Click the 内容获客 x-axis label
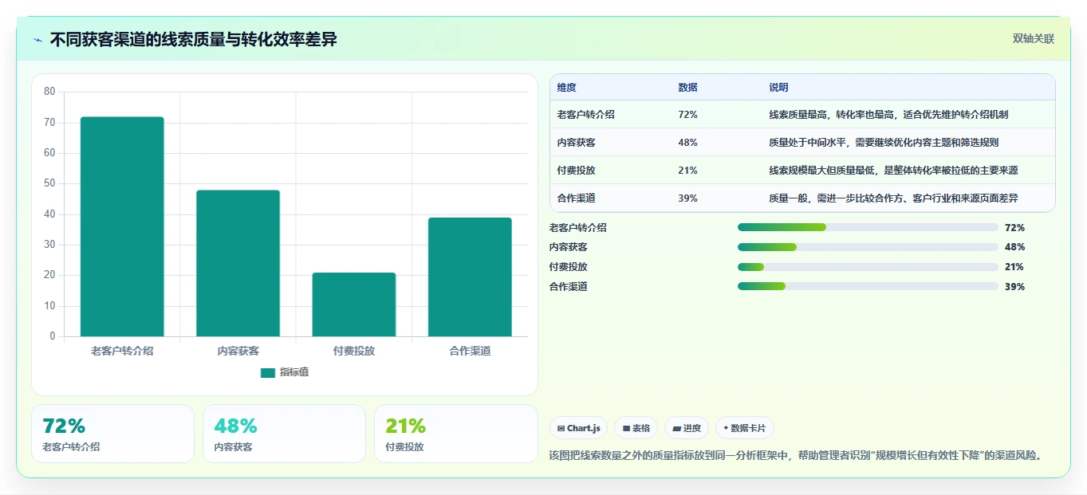 (238, 351)
